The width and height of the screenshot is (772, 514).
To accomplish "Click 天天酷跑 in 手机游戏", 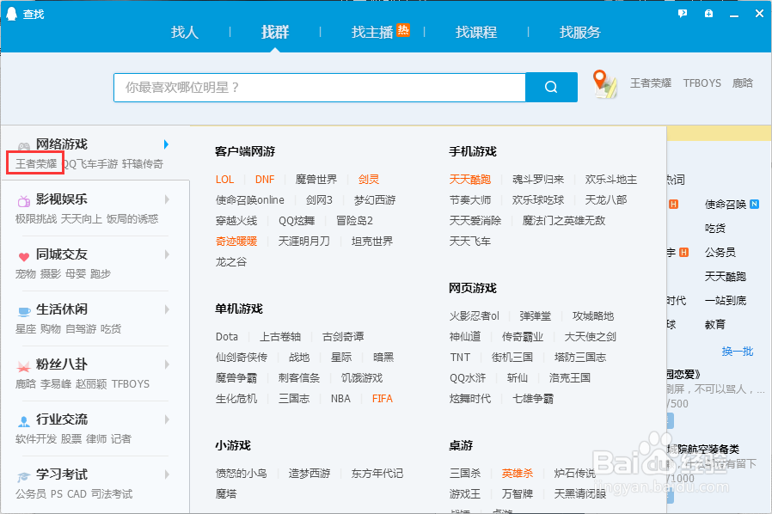I will click(470, 179).
